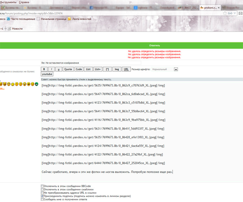243x202 pixels.
Task: Click the Новости toolbar icon
Action: (x=9, y=29)
